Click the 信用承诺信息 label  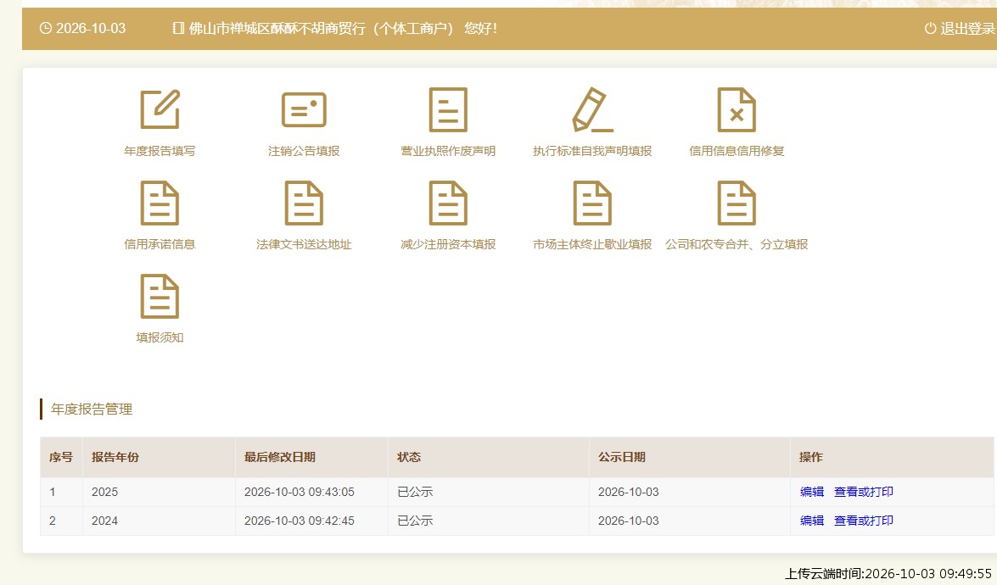tap(160, 244)
